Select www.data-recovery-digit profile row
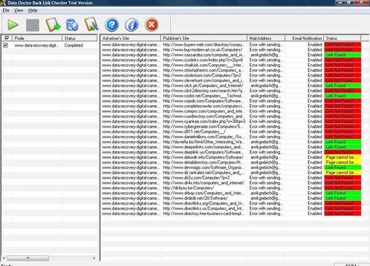 pyautogui.click(x=37, y=45)
